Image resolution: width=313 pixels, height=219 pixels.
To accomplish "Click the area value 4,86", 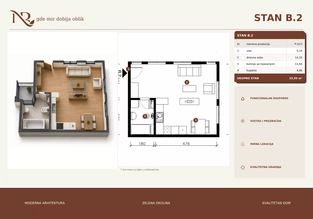I will (x=299, y=70).
